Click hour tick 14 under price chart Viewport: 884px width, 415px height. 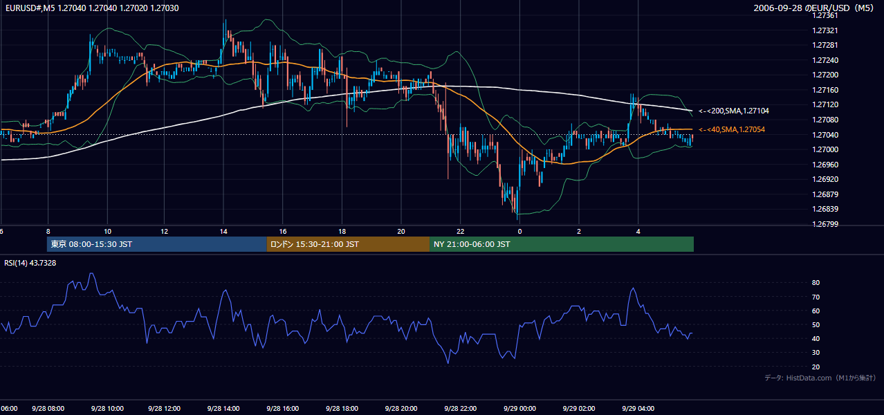[x=223, y=231]
